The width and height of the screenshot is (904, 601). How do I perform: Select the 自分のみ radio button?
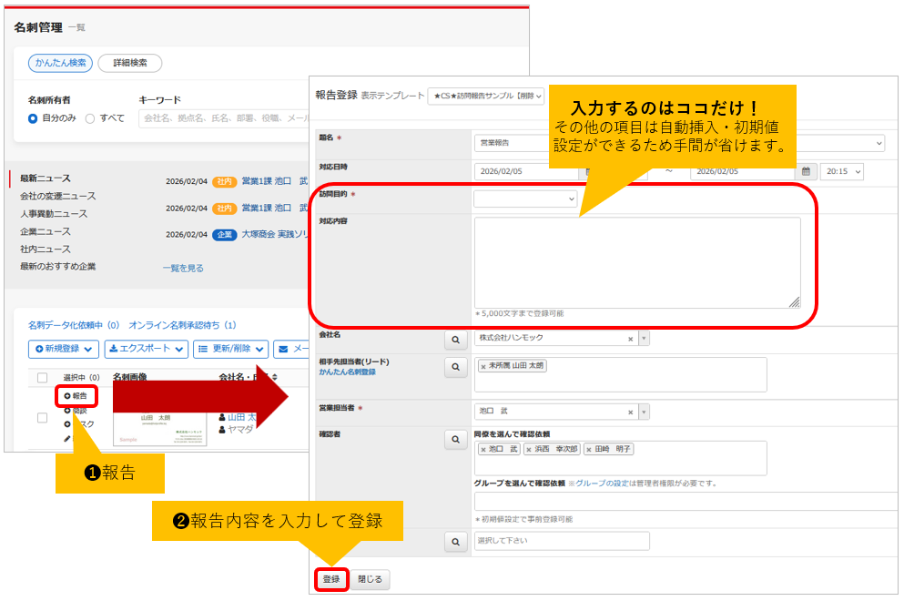(34, 118)
